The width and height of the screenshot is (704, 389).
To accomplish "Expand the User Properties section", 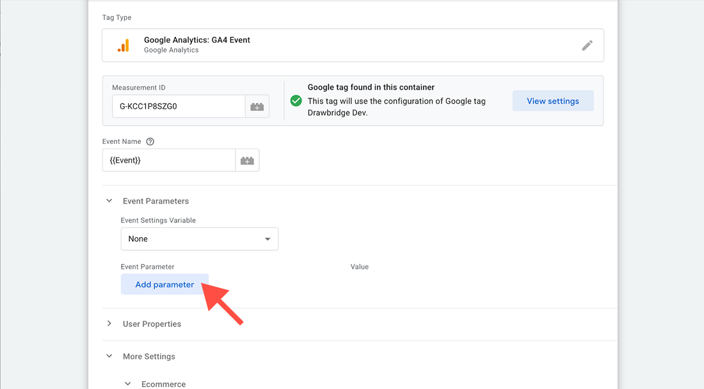I will click(109, 324).
